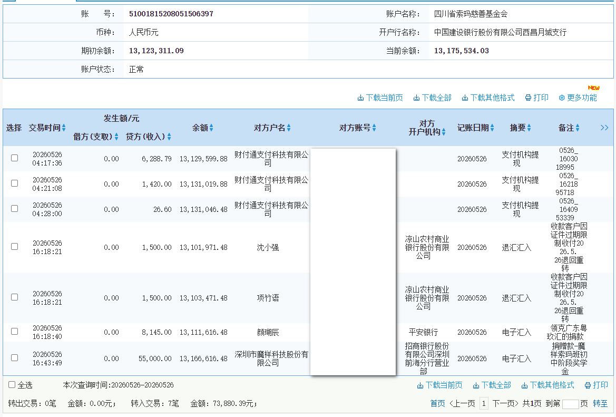The image size is (616, 417).
Task: Open 更多功能 menu
Action: point(582,98)
